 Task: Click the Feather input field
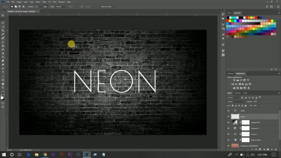pos(38,7)
